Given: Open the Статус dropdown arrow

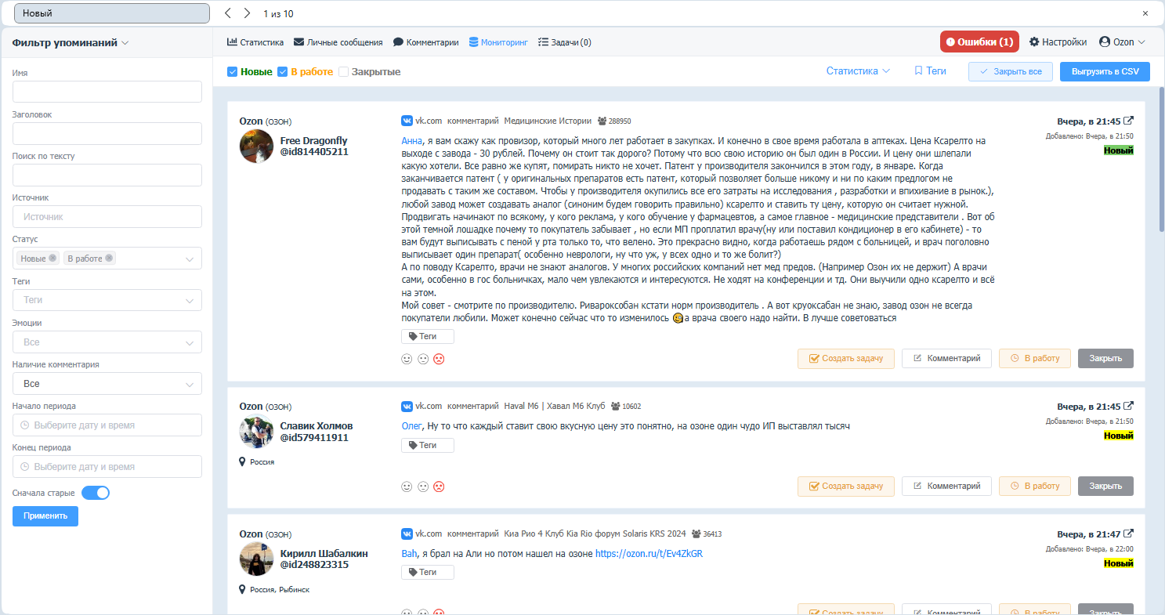Looking at the screenshot, I should pos(190,259).
